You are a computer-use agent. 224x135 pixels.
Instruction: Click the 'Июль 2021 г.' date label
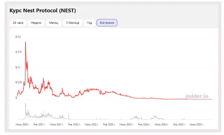tap(56, 125)
